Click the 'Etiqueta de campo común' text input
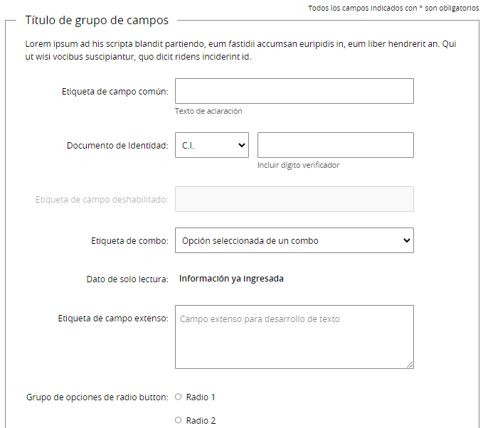Image resolution: width=483 pixels, height=428 pixels. pyautogui.click(x=294, y=91)
